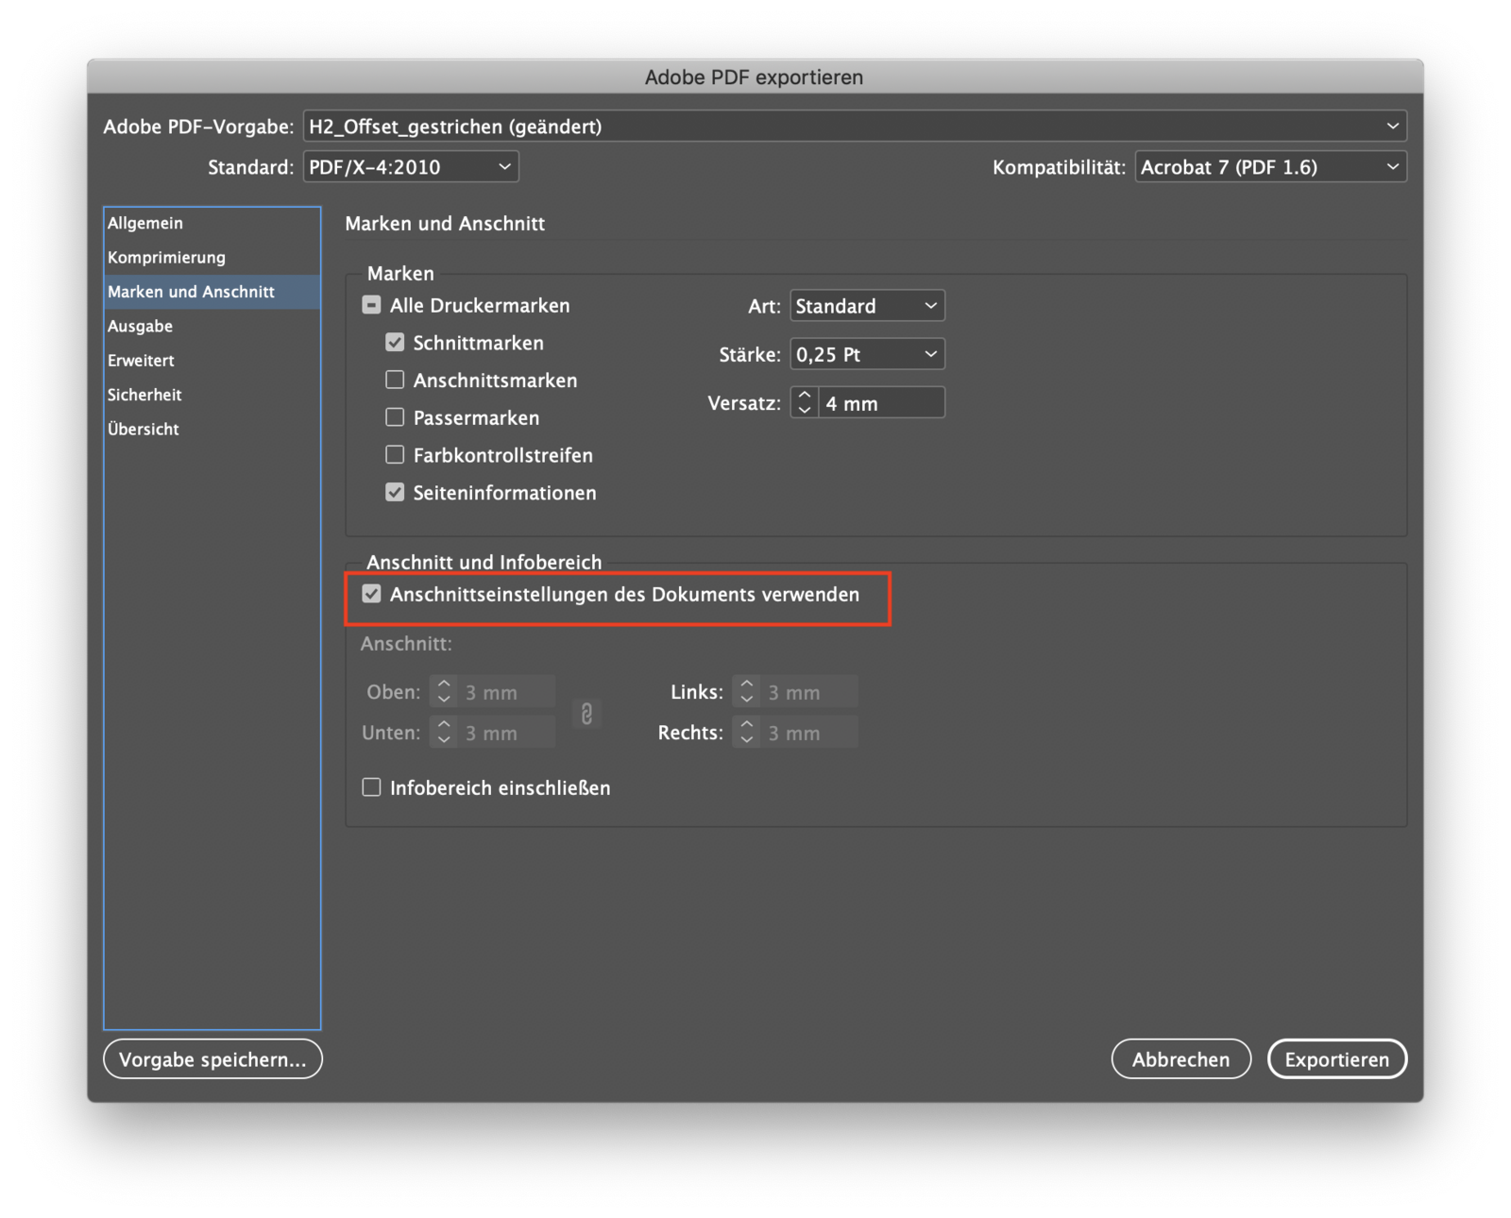Click the Exportieren button

pos(1336,1059)
